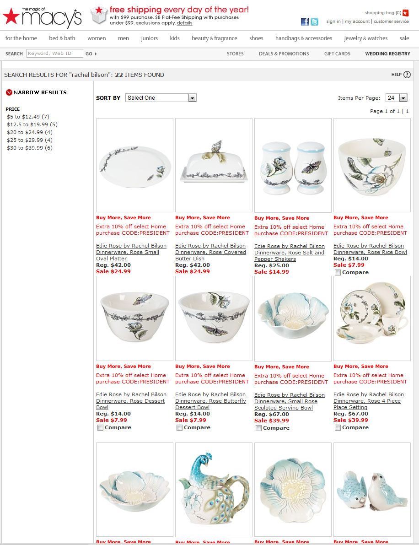Viewport: 419px width, 545px height.
Task: Open Macy's Twitter page icon
Action: (x=314, y=22)
